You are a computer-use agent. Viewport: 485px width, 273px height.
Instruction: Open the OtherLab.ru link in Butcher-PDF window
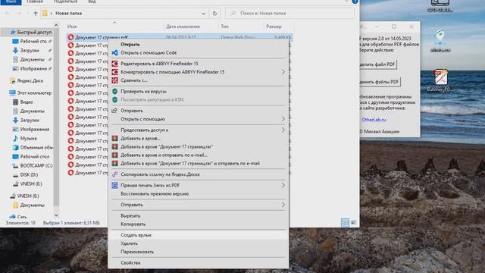(374, 120)
